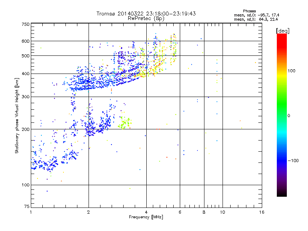This screenshot has width=308, height=231.
Task: Click the 'Phases' header label
Action: [249, 11]
